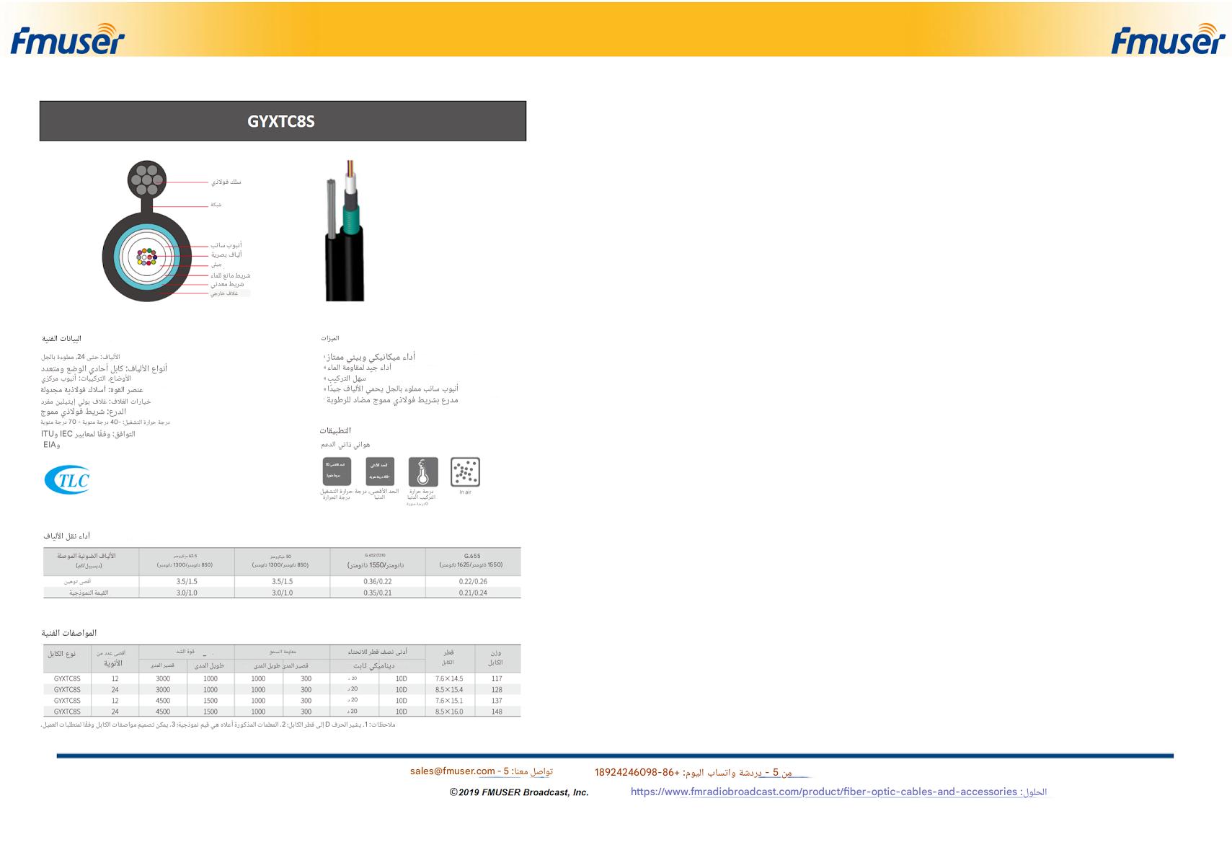This screenshot has height=842, width=1232.
Task: Click the 'أداء نقل الألياف' table heading
Action: coord(67,536)
